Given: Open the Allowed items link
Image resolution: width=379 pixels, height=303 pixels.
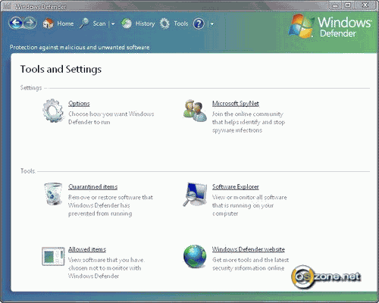Looking at the screenshot, I should (87, 249).
